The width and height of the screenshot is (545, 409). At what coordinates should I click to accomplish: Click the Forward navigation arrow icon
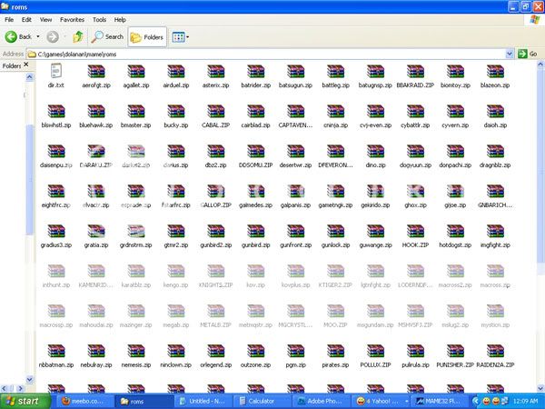(53, 36)
